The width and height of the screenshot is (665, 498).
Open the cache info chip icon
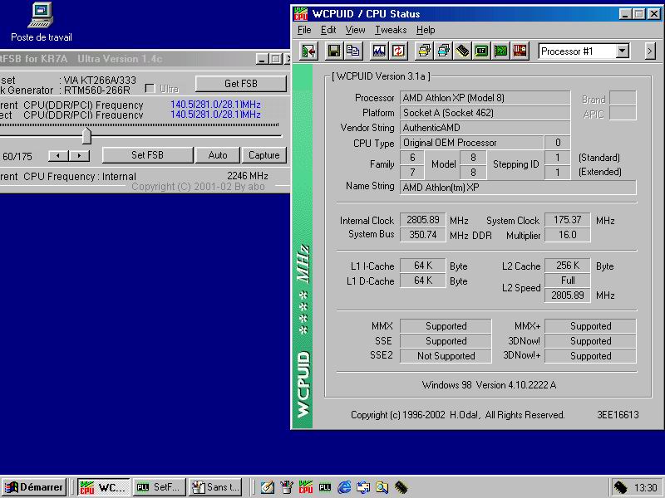(462, 51)
